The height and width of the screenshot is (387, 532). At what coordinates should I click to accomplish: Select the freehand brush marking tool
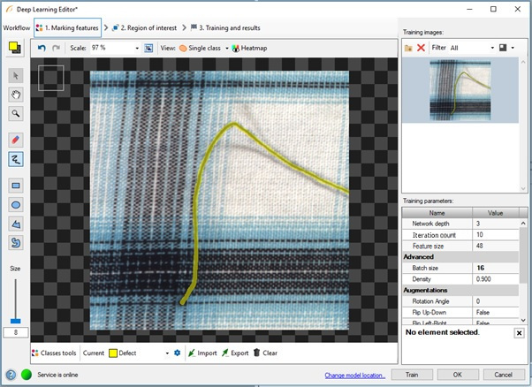point(16,159)
